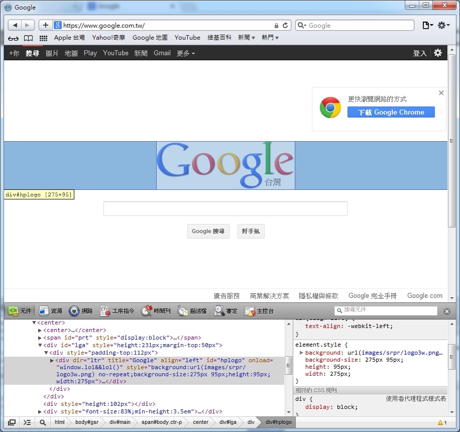This screenshot has height=432, width=460.
Task: Go back with the browser back arrow
Action: point(15,25)
